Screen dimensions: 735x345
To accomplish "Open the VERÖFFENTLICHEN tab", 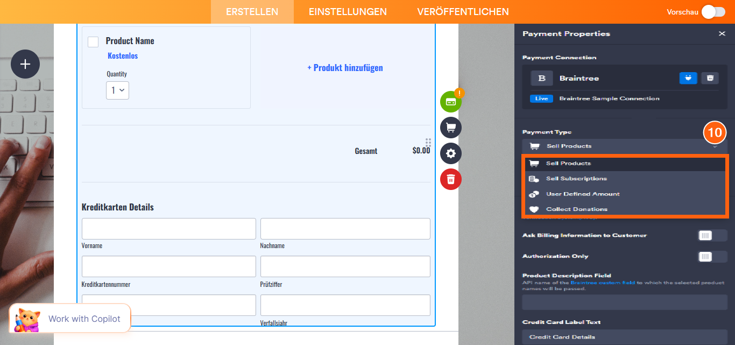I will (463, 11).
